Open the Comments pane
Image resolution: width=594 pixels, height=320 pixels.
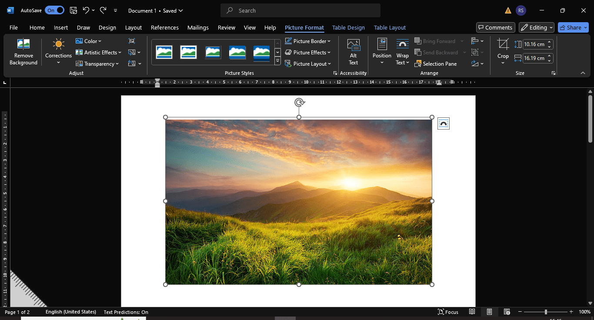point(496,27)
